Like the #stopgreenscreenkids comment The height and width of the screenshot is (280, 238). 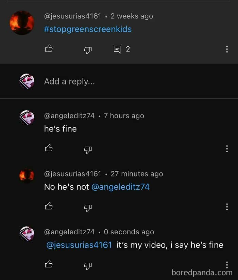49,49
